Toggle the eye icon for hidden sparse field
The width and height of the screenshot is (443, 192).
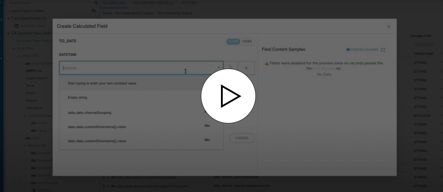pyautogui.click(x=94, y=11)
